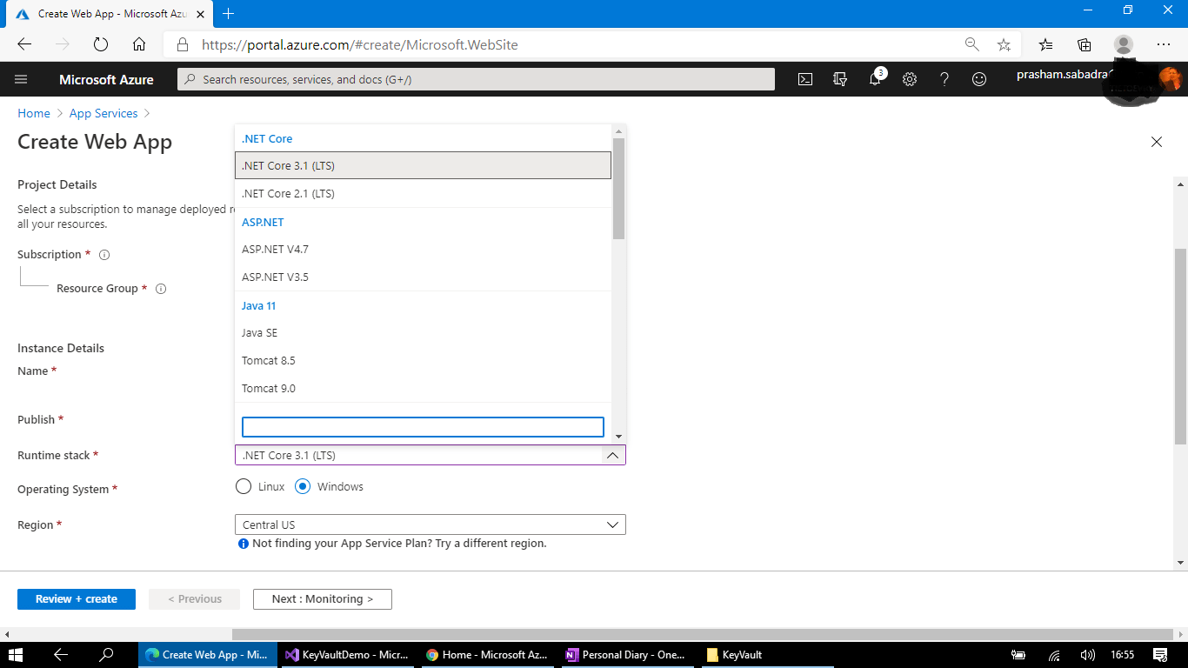Click the browser home icon
The image size is (1188, 668).
(139, 44)
